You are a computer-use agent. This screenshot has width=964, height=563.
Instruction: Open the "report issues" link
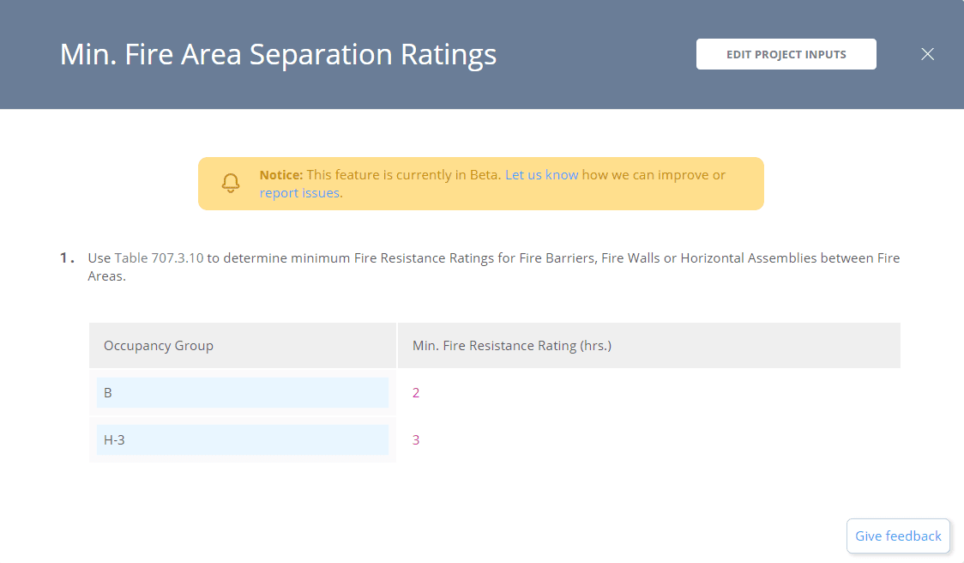point(300,193)
